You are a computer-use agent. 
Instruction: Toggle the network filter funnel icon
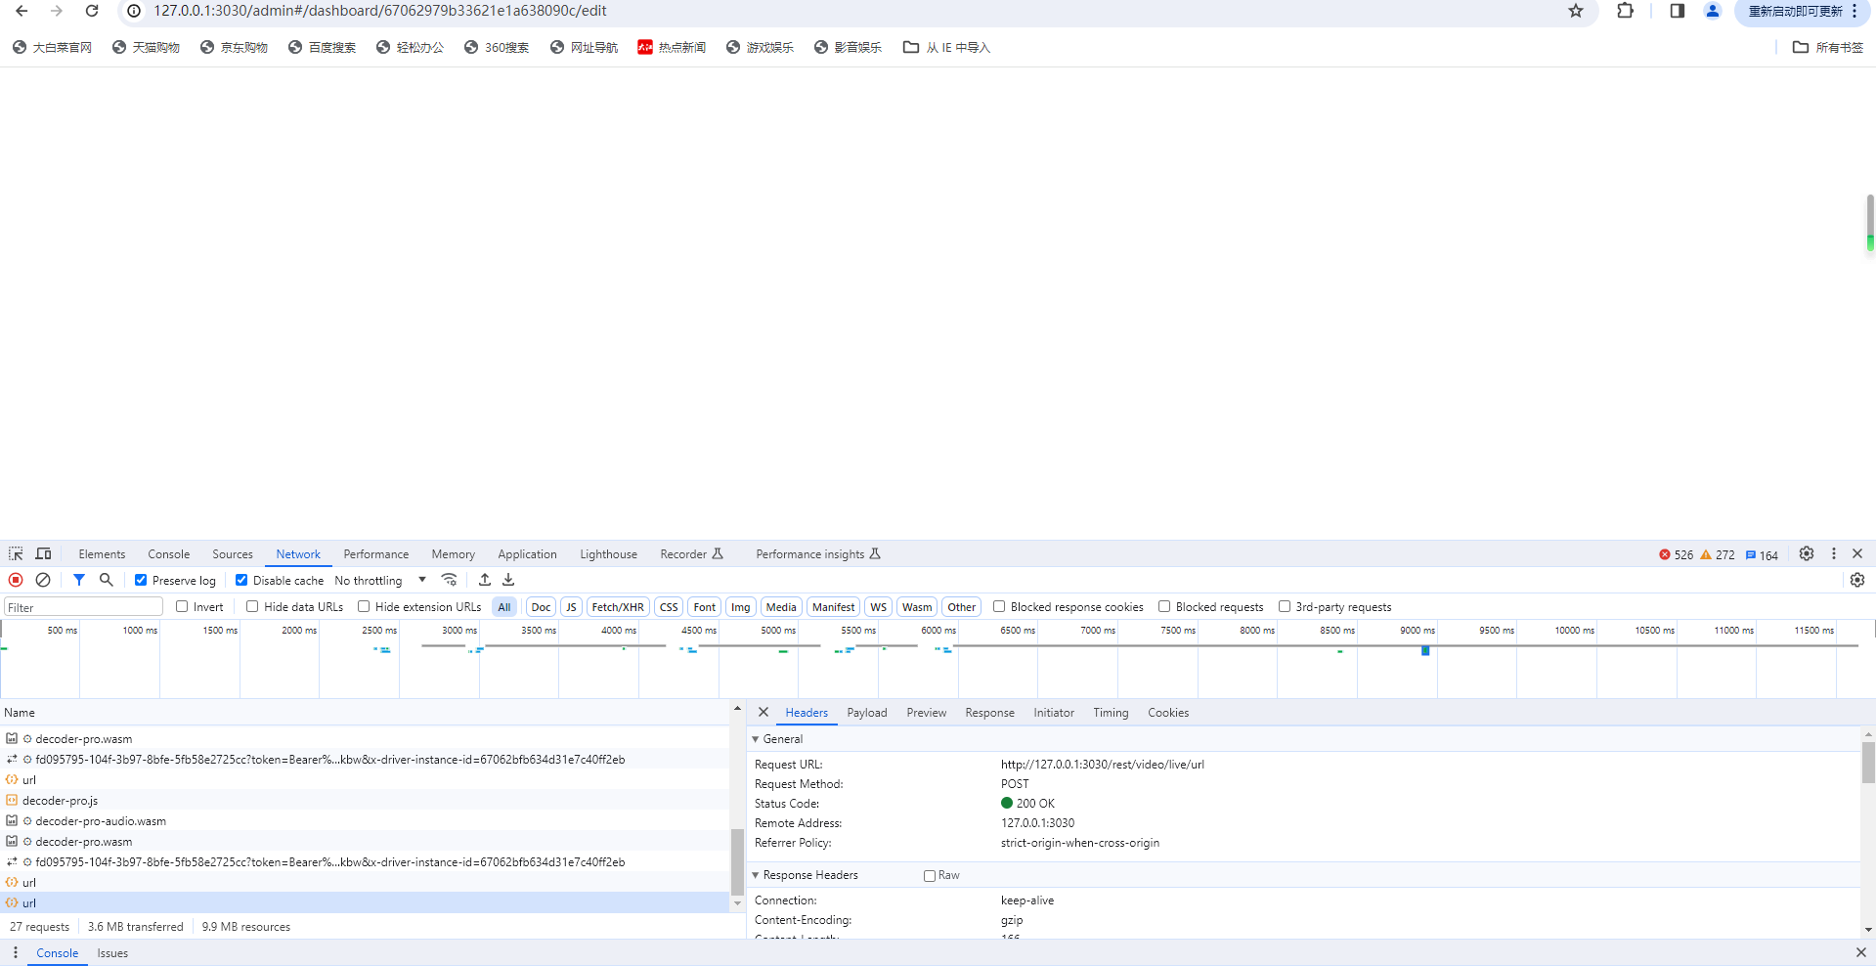79,580
